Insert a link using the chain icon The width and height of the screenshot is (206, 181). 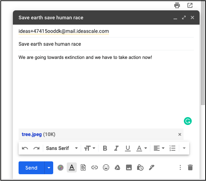(95, 167)
